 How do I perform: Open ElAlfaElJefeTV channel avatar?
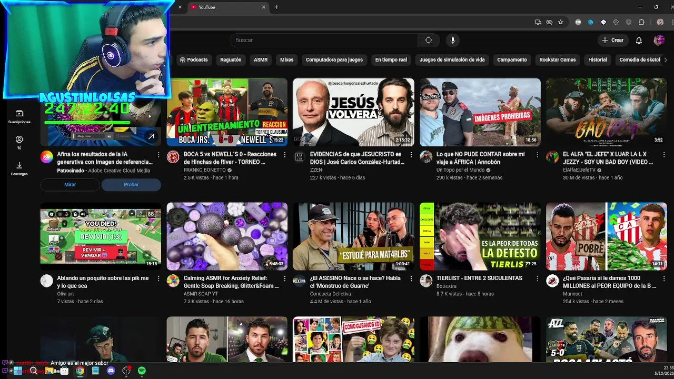[552, 157]
